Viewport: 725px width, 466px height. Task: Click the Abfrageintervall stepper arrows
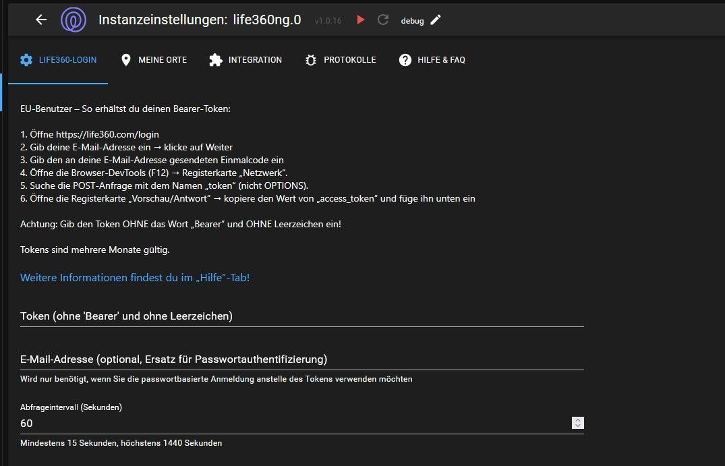[577, 423]
